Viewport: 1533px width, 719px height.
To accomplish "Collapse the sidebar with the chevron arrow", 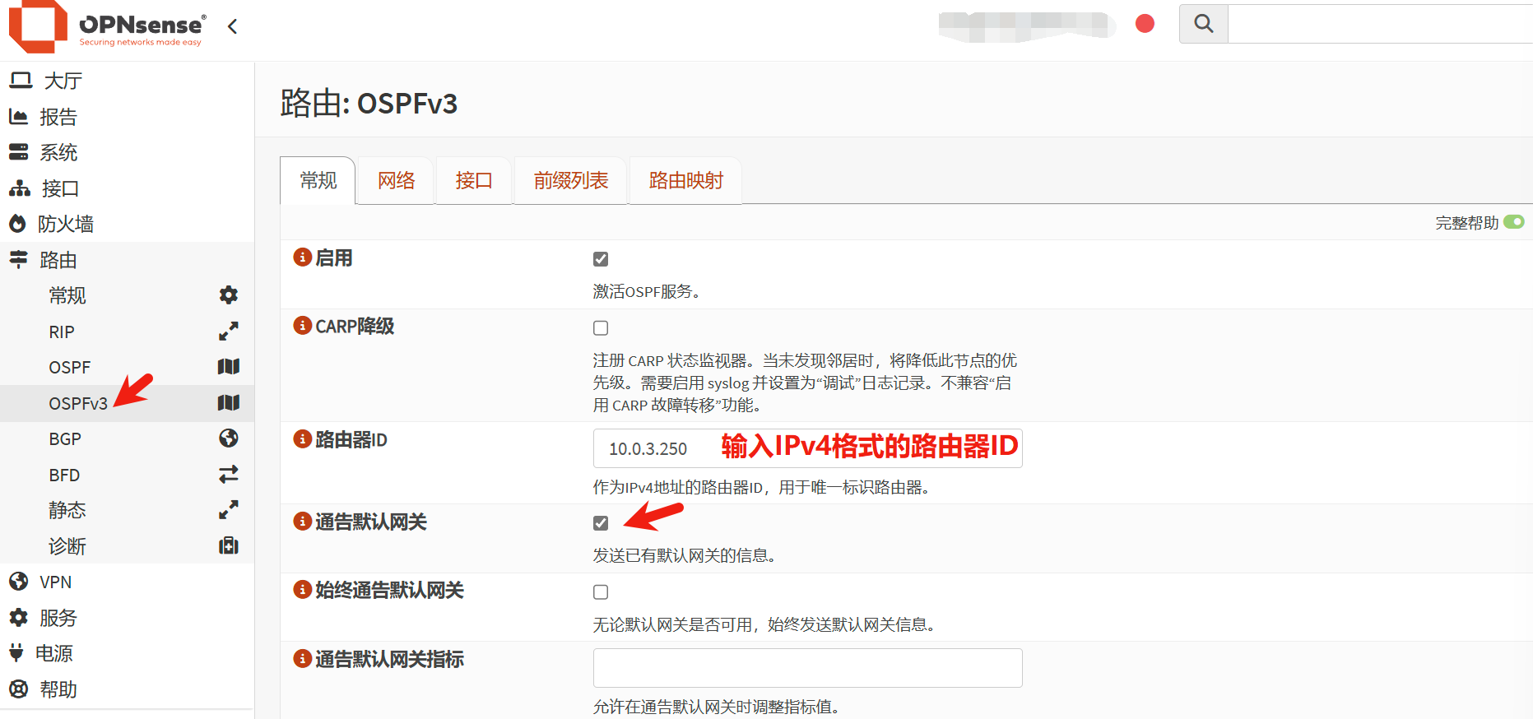I will coord(233,26).
